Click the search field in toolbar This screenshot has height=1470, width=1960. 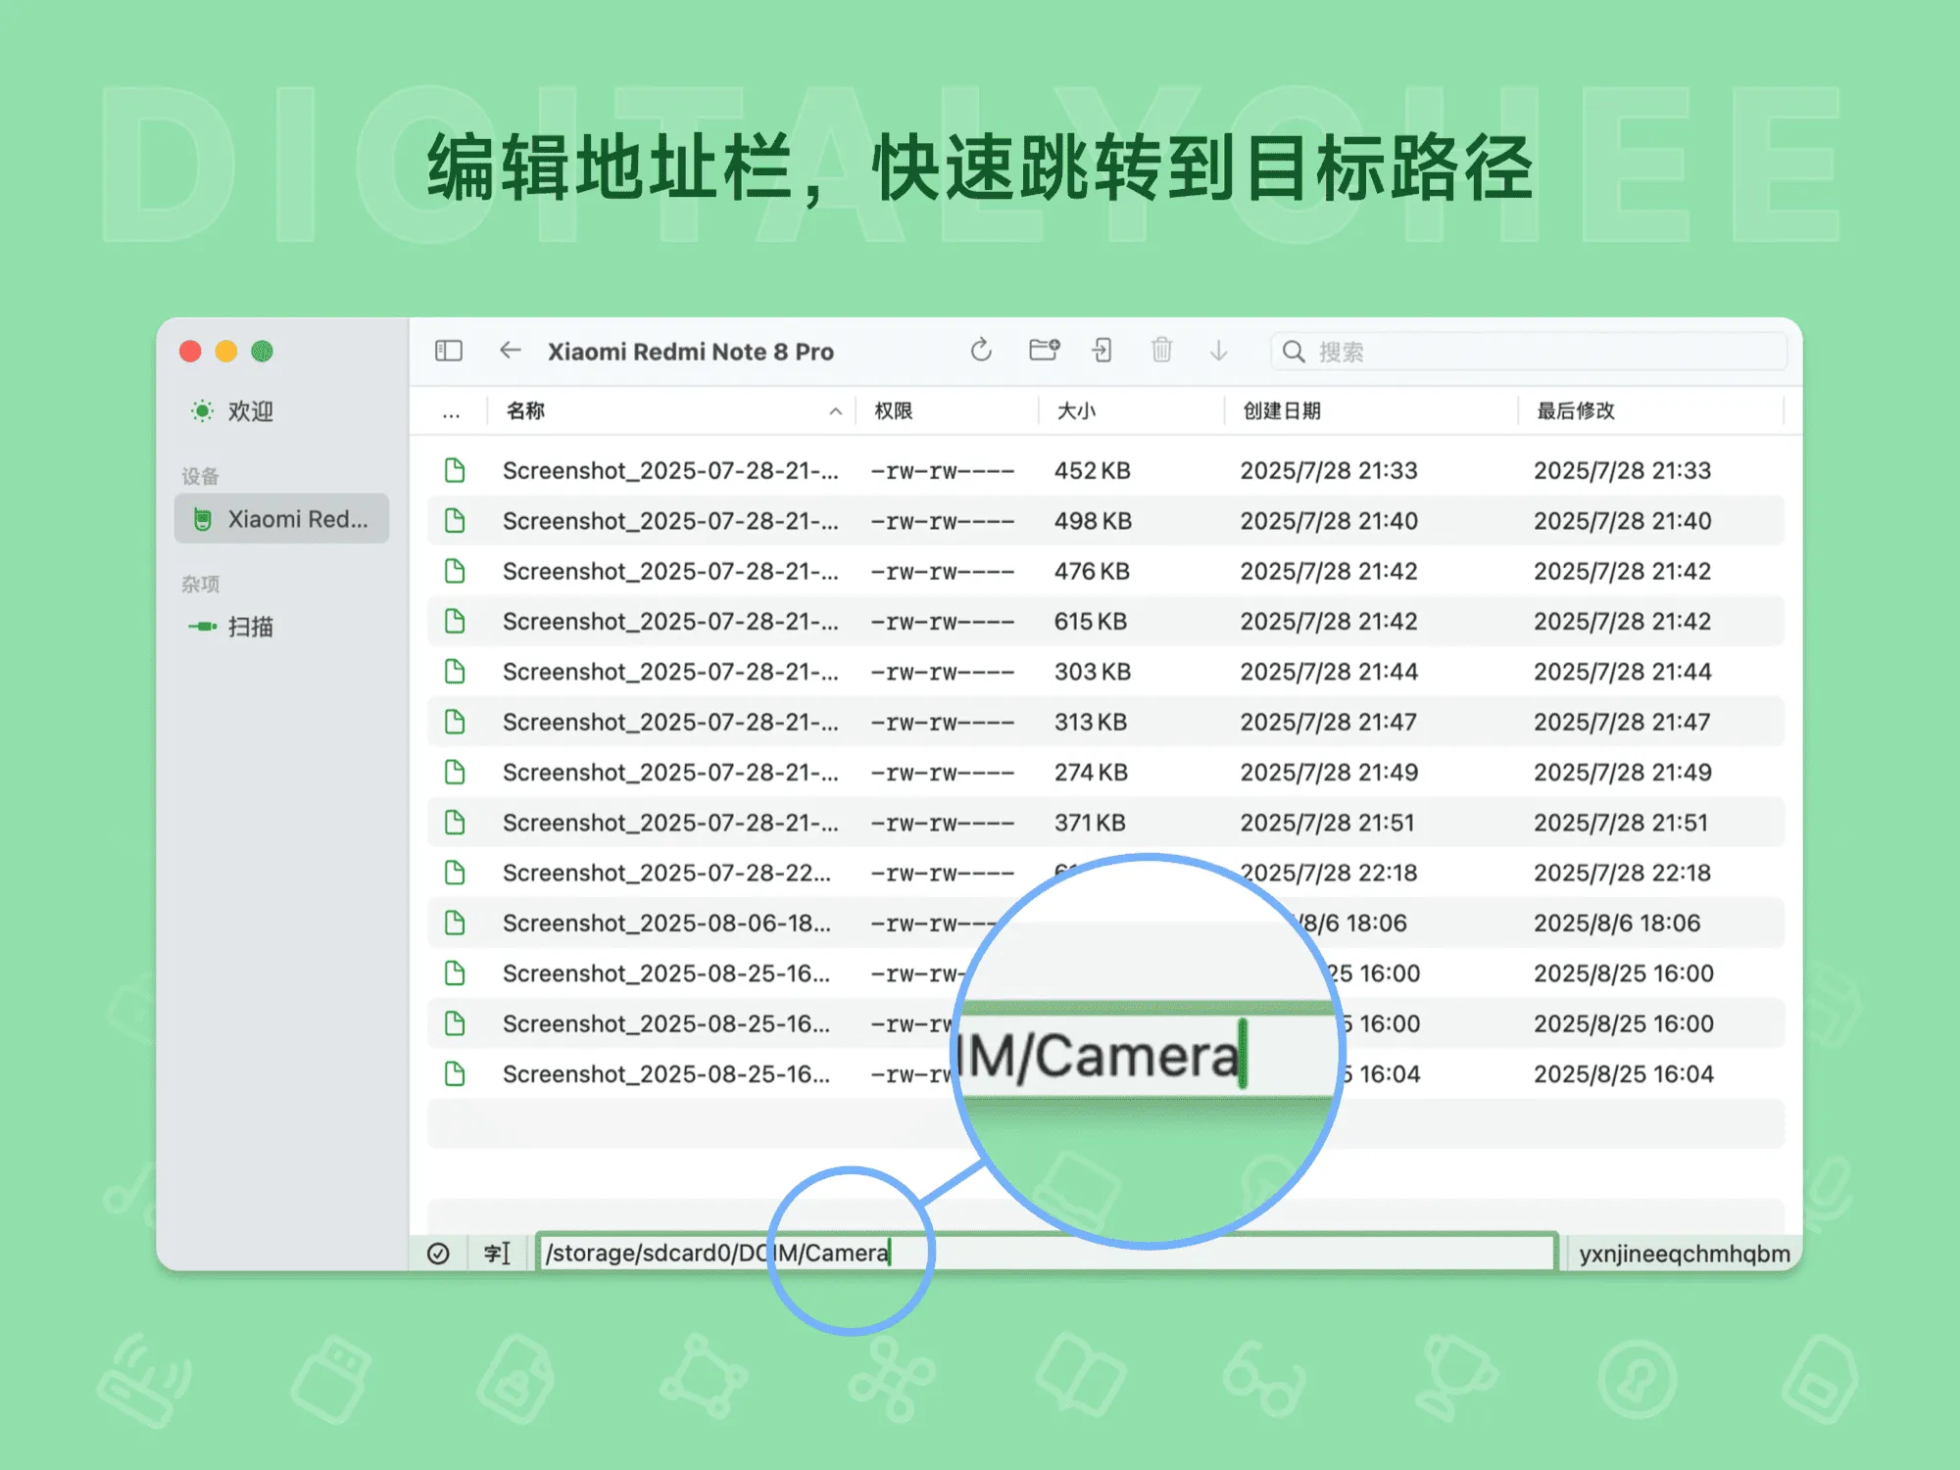click(1529, 352)
